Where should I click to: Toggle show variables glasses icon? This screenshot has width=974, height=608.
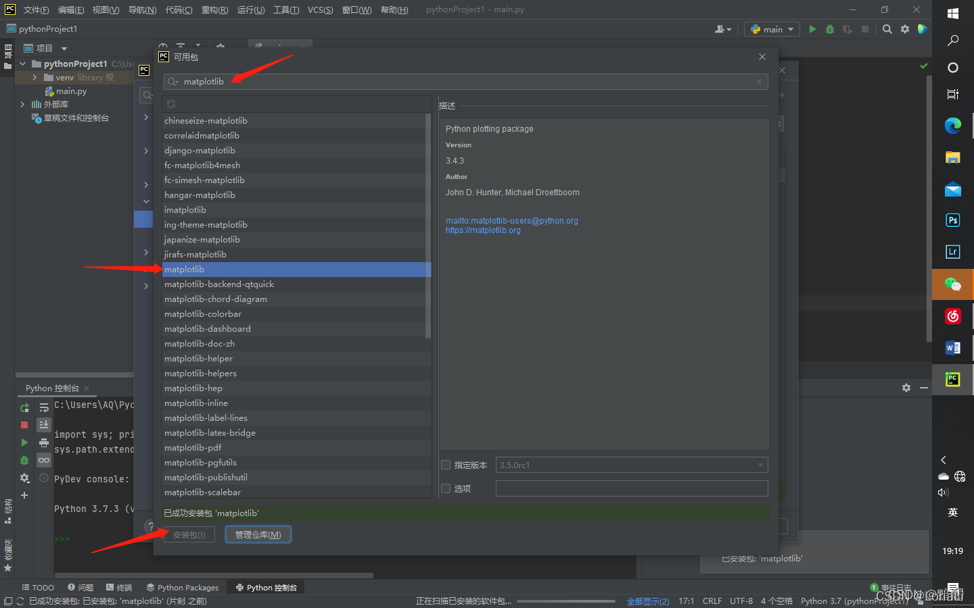pyautogui.click(x=44, y=460)
